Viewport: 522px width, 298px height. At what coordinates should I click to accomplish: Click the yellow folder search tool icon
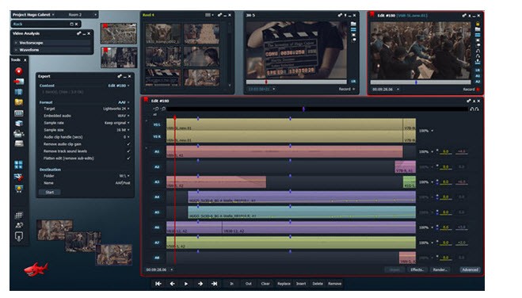(19, 102)
